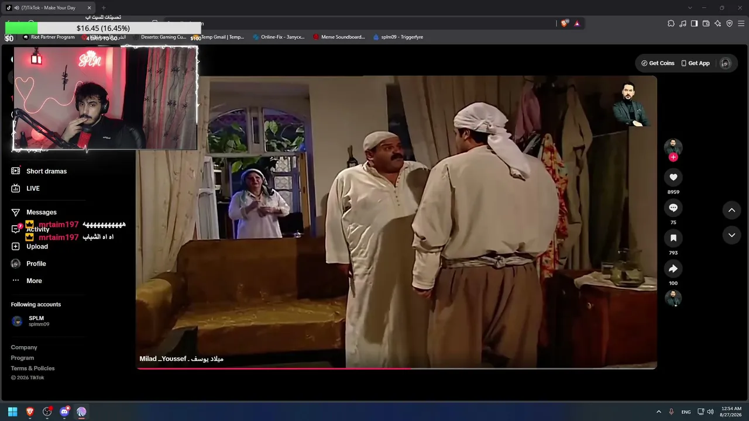Expand Company footer links
The image size is (749, 421).
[24, 347]
